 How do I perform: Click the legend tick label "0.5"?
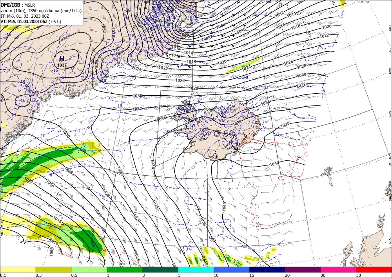74,275
